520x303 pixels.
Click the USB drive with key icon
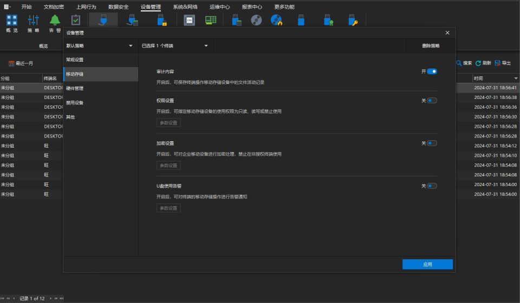(x=353, y=20)
